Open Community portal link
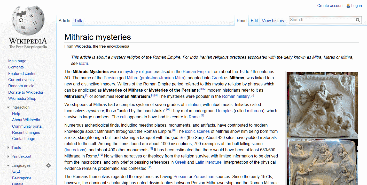The image size is (367, 185). pos(27,126)
